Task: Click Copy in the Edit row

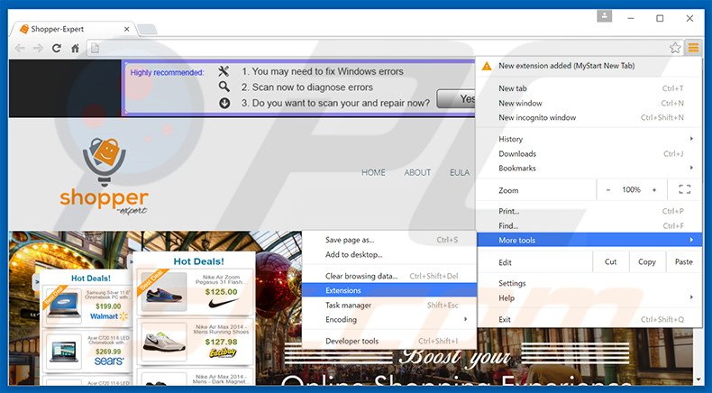Action: (x=646, y=261)
